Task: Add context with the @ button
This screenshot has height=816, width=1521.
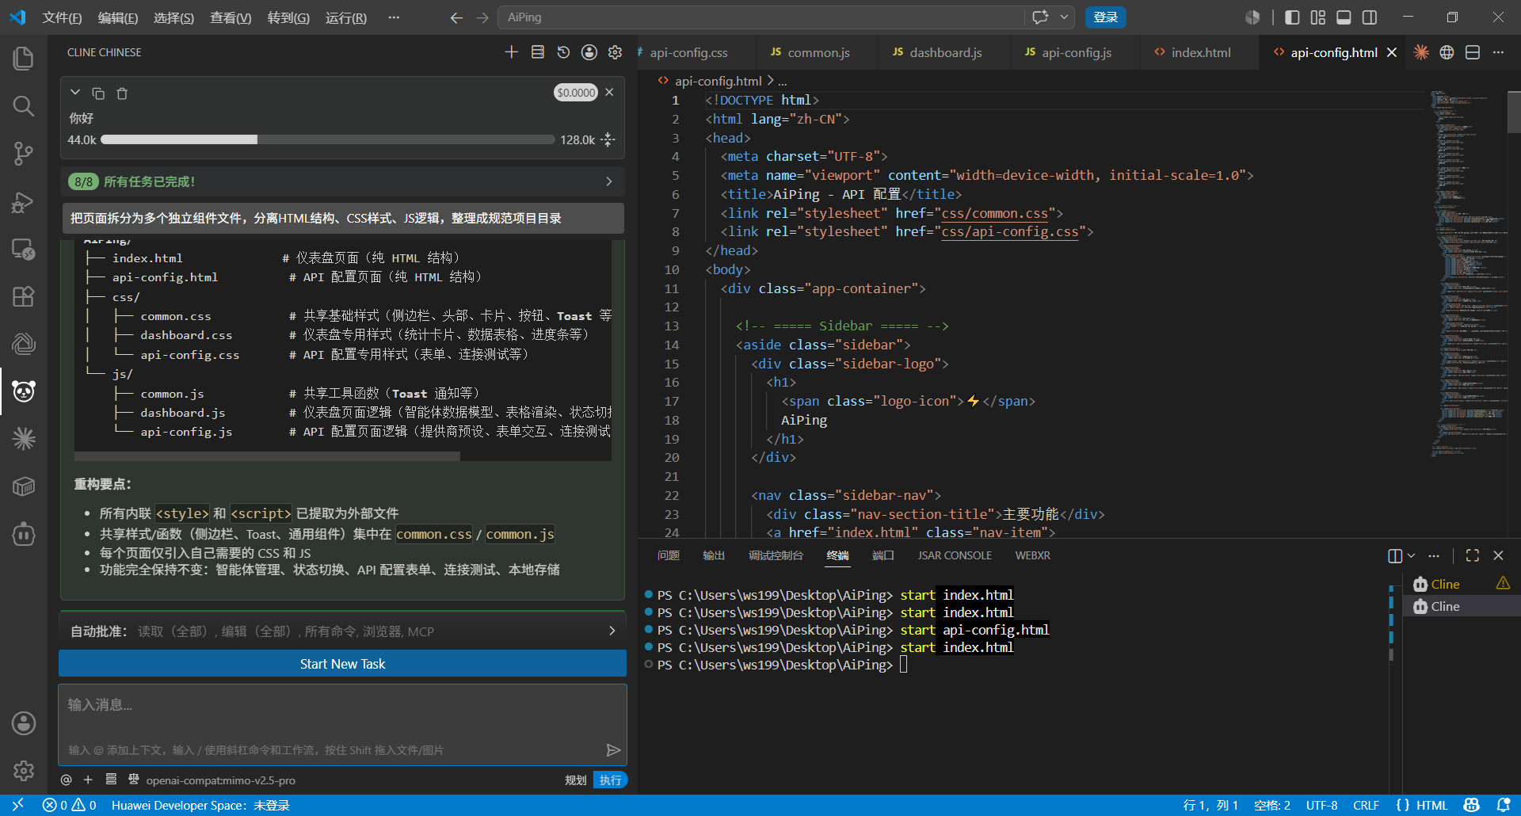Action: 67,780
